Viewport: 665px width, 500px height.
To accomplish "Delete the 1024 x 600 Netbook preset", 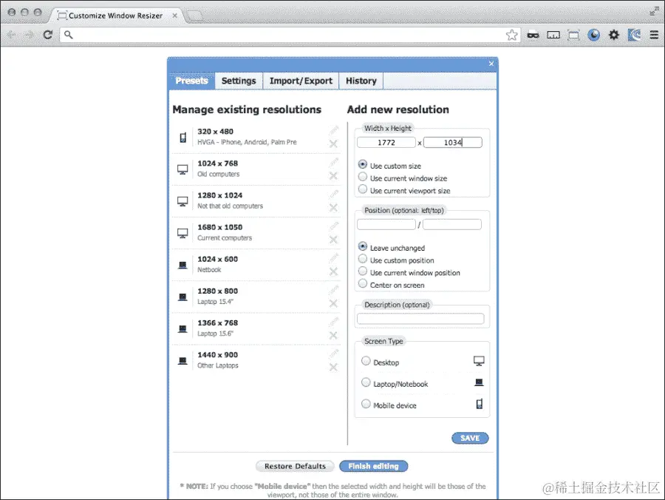I will [333, 271].
